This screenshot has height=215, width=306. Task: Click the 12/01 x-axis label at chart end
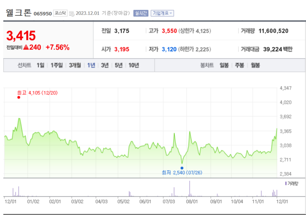[282, 201]
